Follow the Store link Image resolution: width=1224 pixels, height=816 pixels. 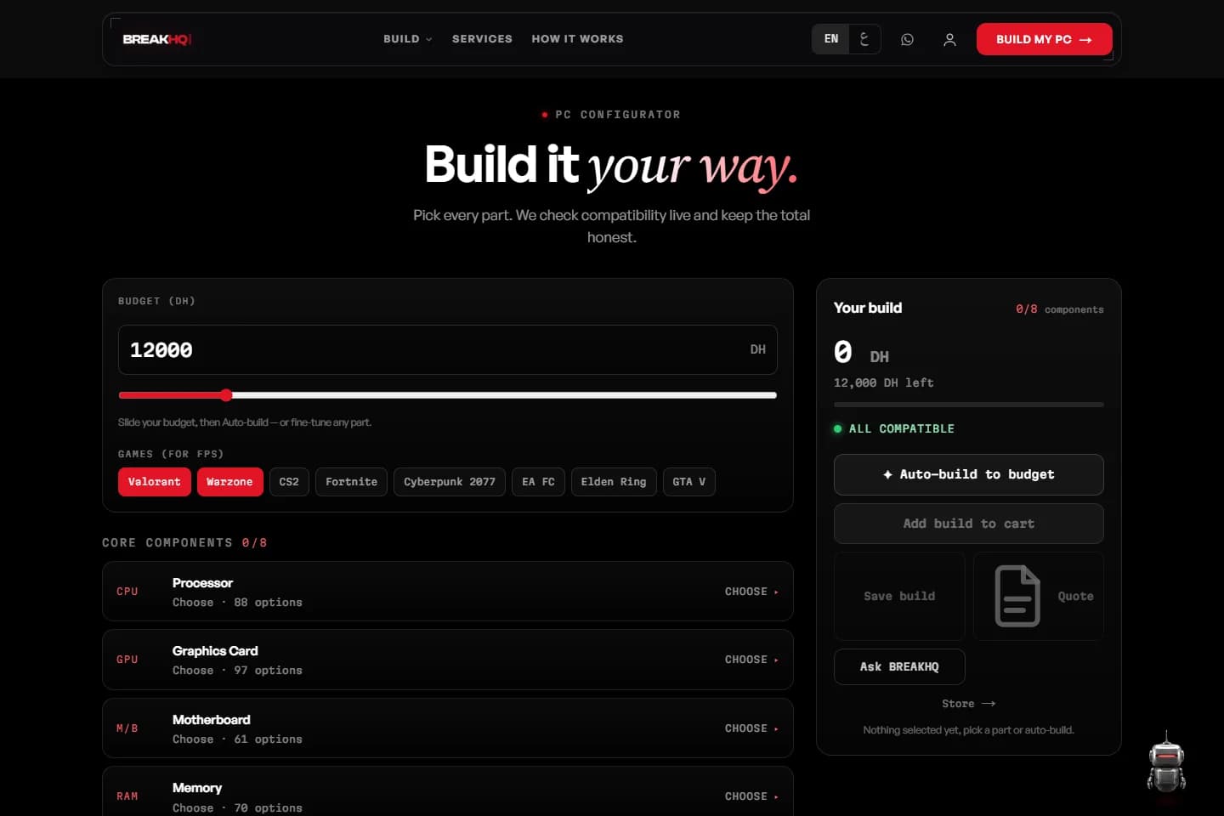968,704
